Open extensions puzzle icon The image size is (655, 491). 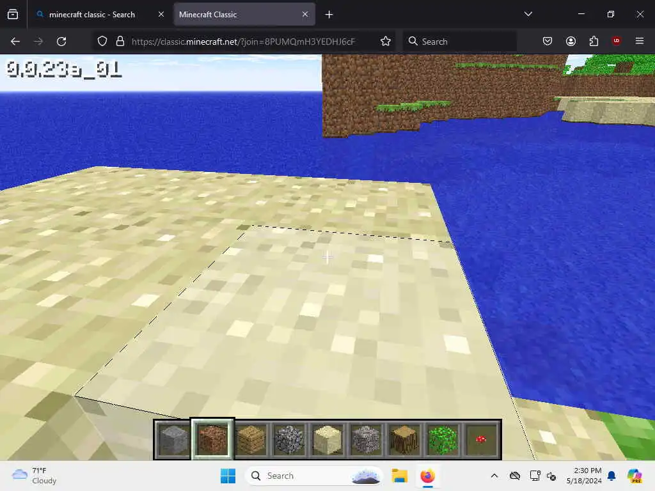pos(594,42)
